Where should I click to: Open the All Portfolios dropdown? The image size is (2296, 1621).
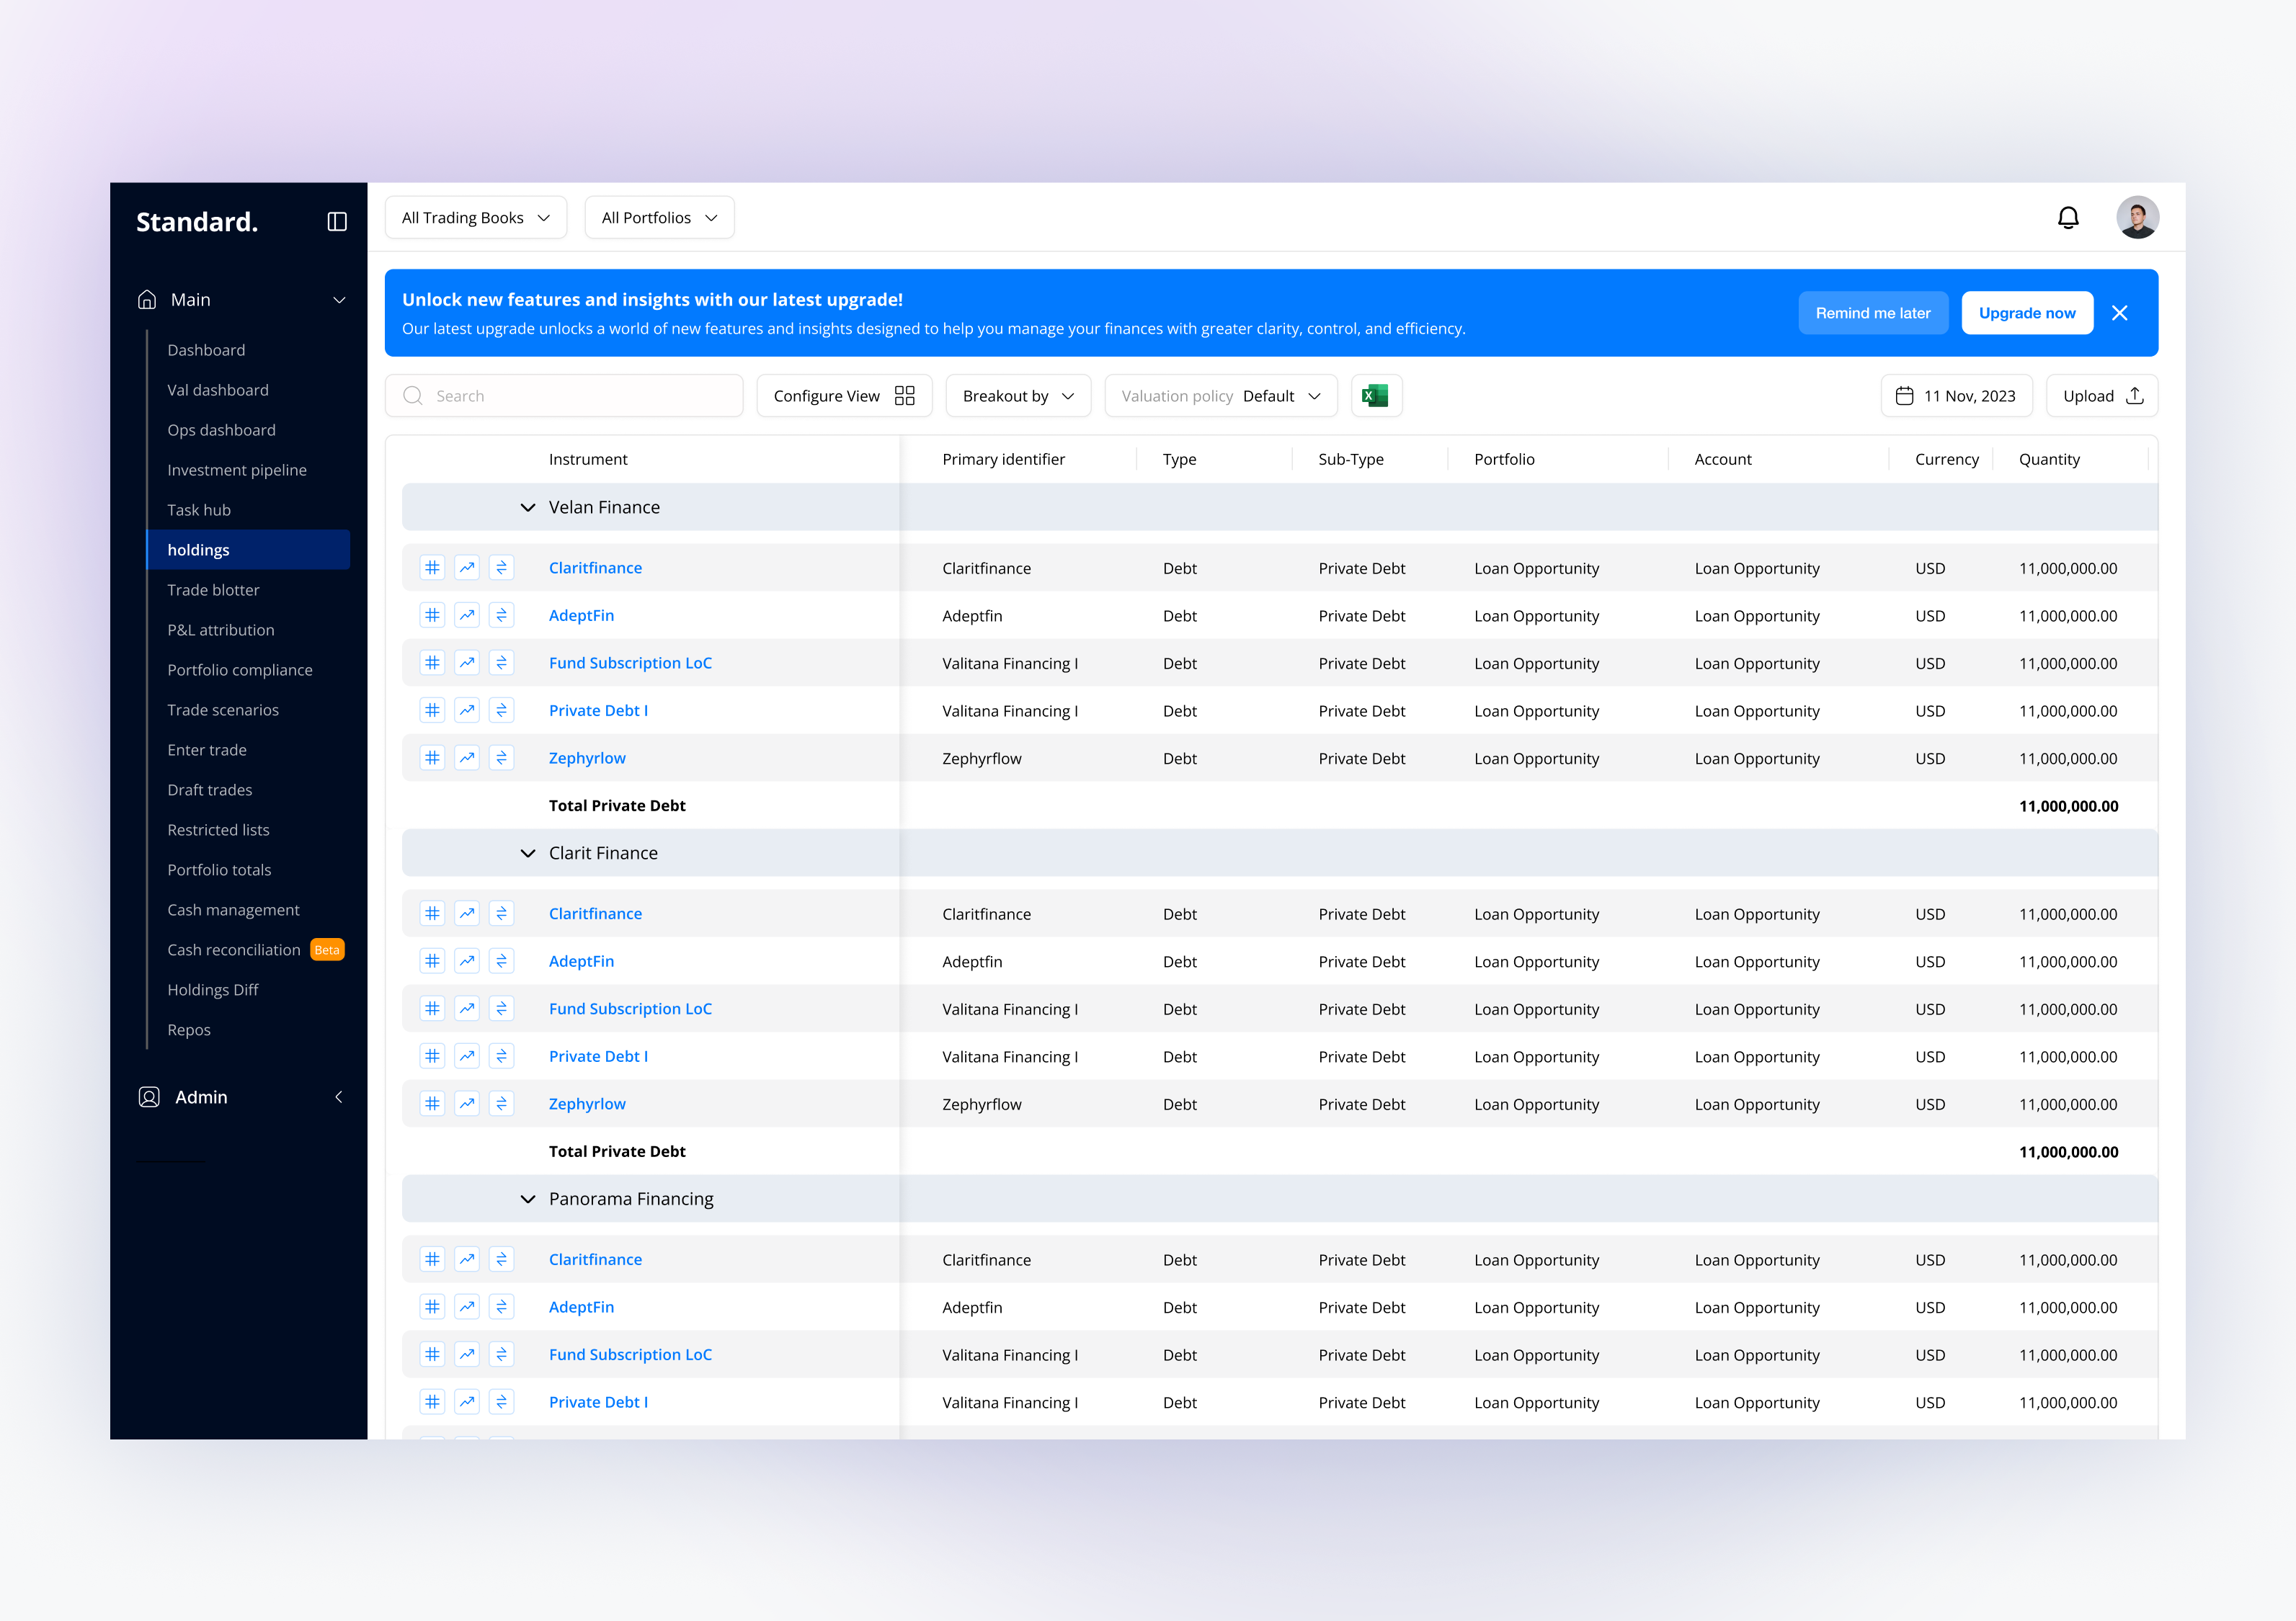pos(658,217)
